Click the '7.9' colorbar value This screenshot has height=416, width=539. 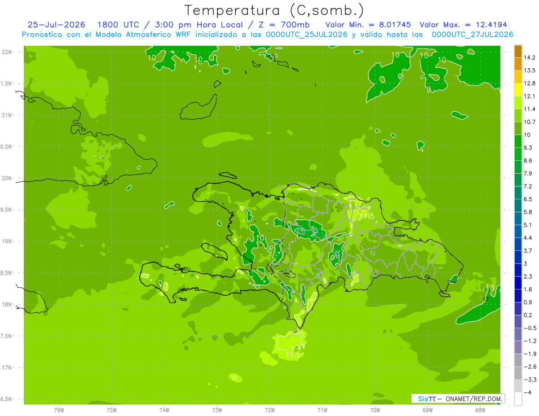[529, 174]
